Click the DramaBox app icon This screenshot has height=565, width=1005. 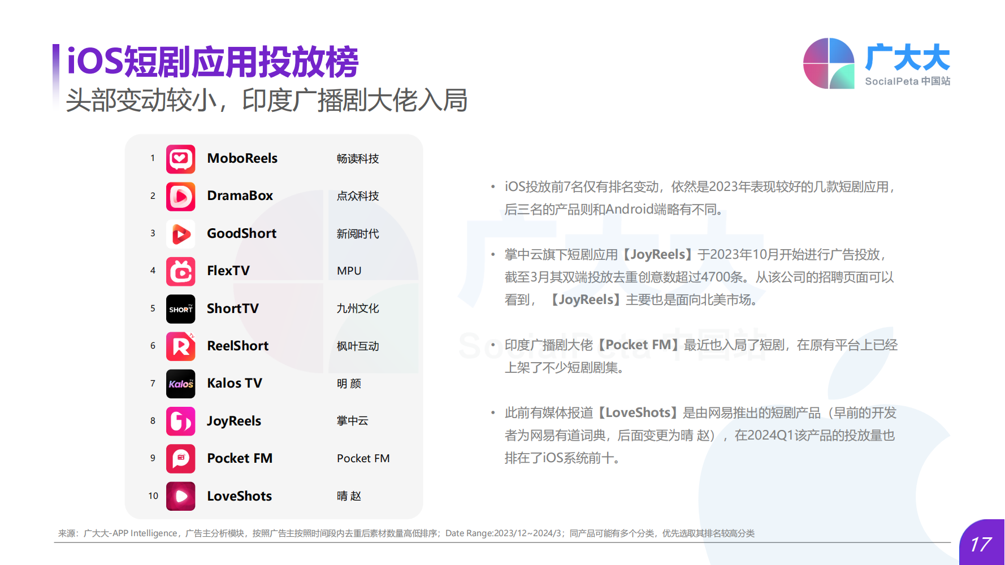coord(180,196)
